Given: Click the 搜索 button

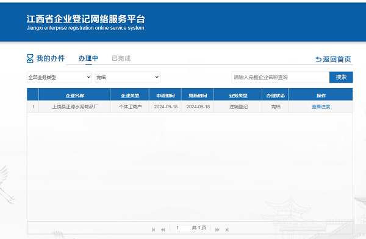Looking at the screenshot, I should [x=341, y=77].
